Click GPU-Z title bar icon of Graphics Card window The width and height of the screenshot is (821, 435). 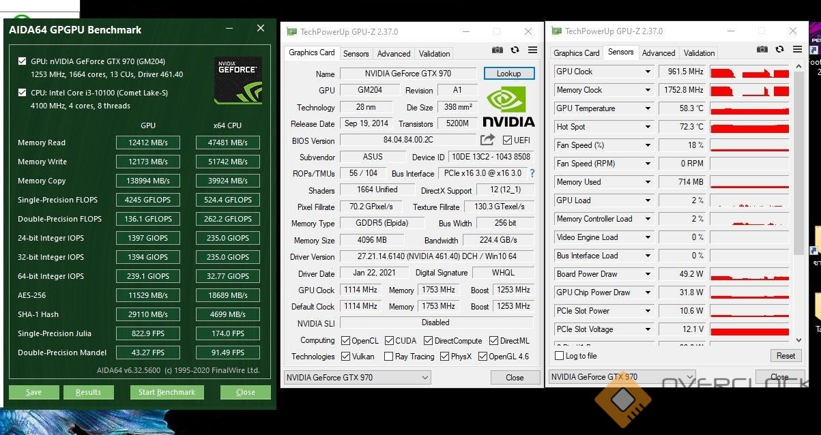point(292,31)
